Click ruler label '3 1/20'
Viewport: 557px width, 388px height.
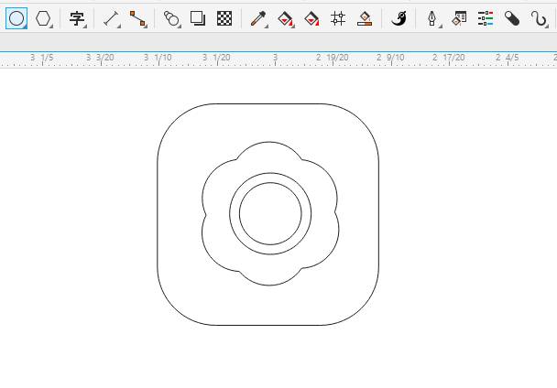(x=216, y=58)
